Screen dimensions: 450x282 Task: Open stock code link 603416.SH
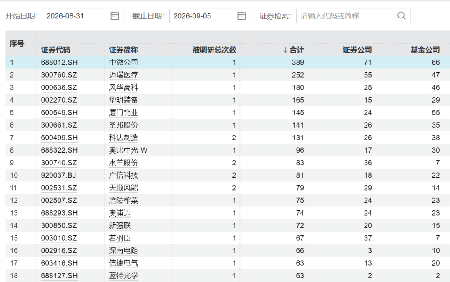[x=59, y=263]
